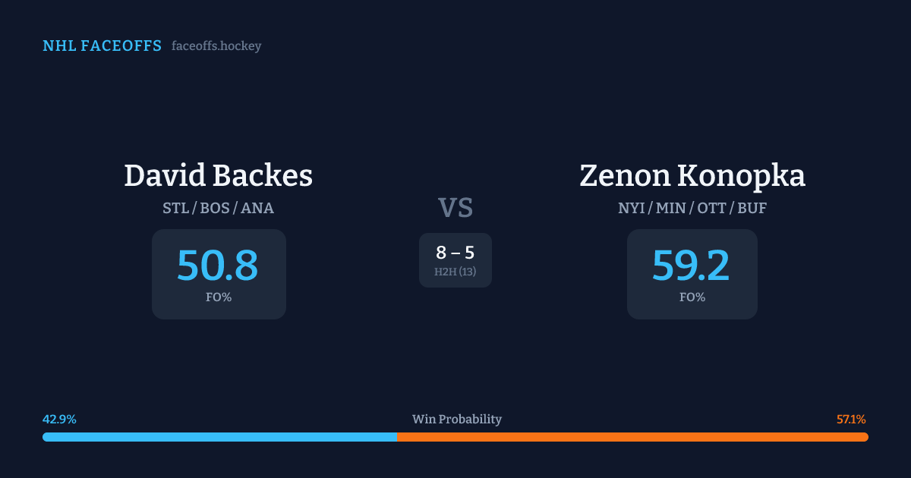Select the David Backes player name

coord(219,176)
